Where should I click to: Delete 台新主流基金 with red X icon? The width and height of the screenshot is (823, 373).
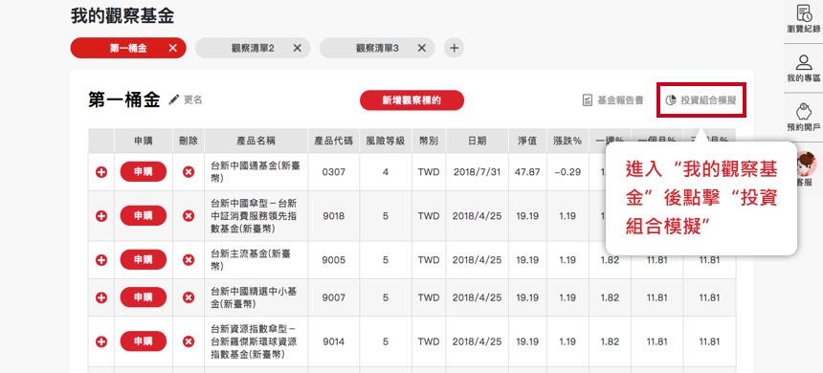point(189,260)
